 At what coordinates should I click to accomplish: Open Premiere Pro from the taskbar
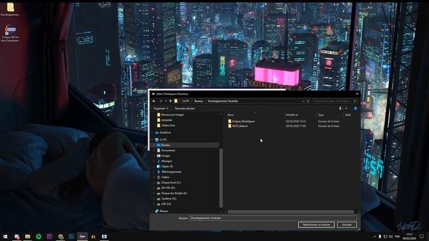pyautogui.click(x=50, y=236)
